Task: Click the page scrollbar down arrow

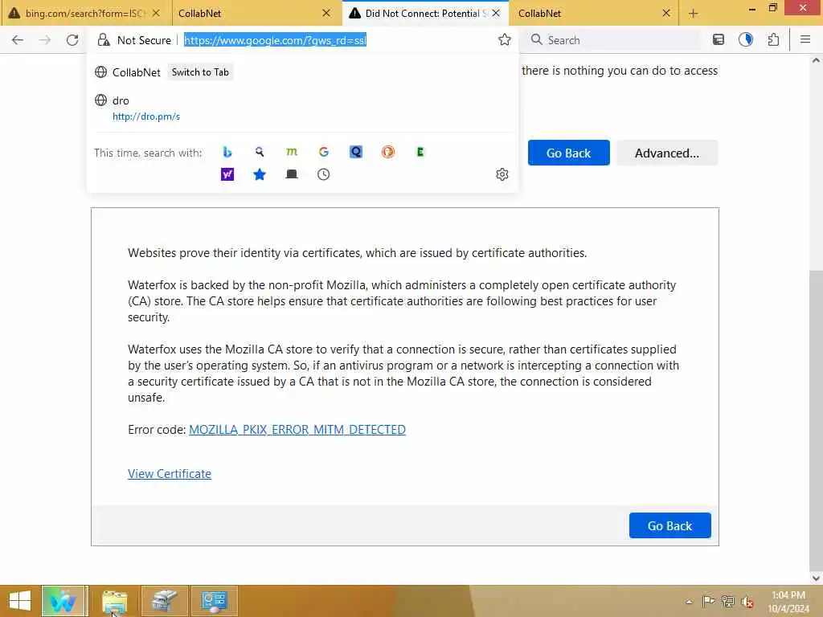Action: 816,578
